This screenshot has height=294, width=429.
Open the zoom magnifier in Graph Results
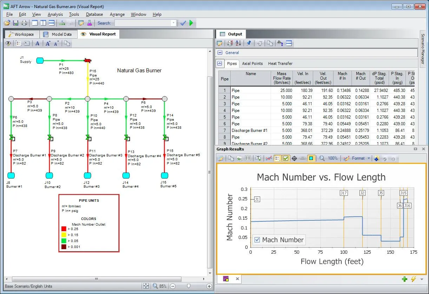(322, 158)
